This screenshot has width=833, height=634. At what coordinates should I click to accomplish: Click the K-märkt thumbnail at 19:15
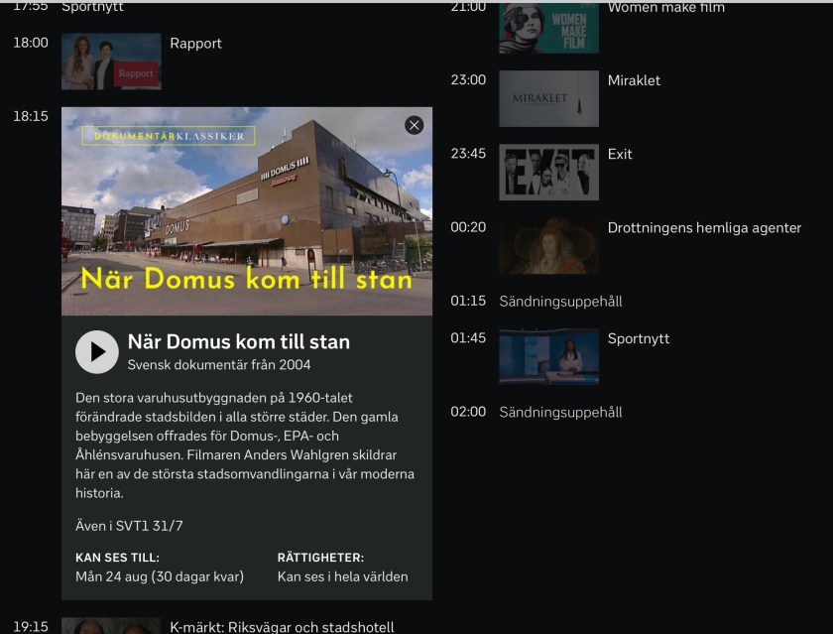pyautogui.click(x=111, y=626)
